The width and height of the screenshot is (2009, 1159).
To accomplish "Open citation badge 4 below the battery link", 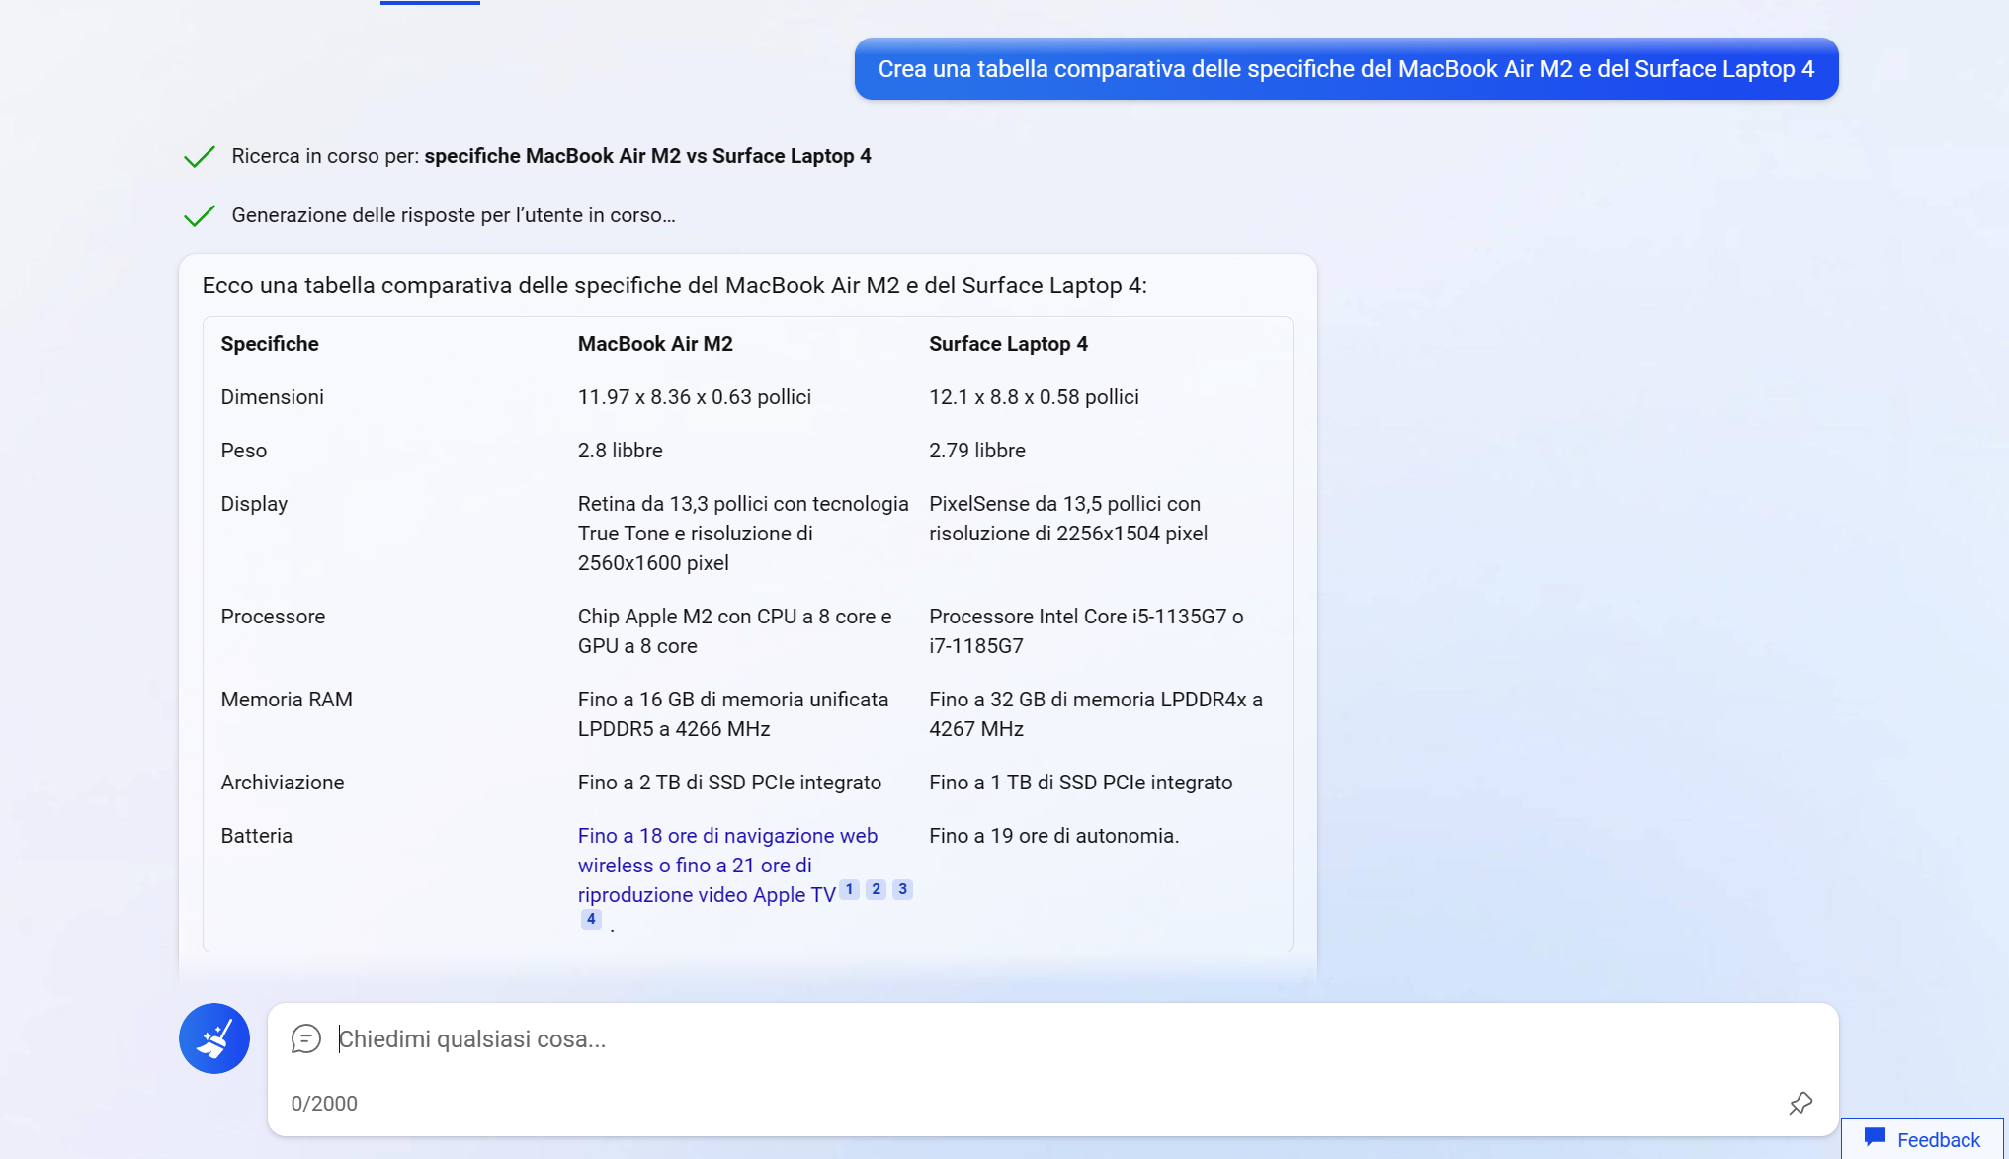I will 591,918.
